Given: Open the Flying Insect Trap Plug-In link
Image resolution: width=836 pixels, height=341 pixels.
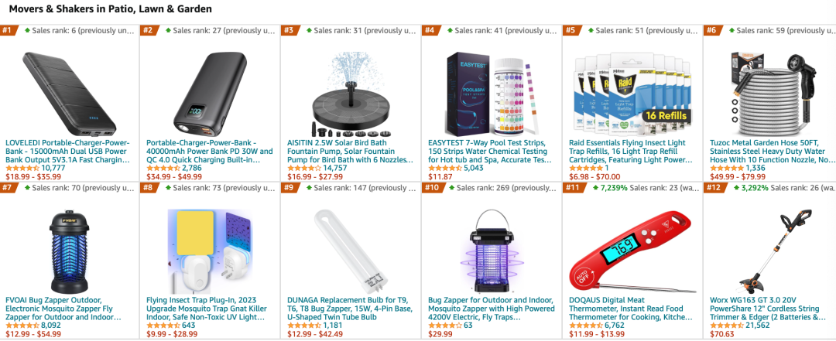Looking at the screenshot, I should pyautogui.click(x=207, y=309).
